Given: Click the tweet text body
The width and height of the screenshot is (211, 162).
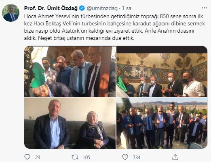Looking at the screenshot, I should click(114, 27).
